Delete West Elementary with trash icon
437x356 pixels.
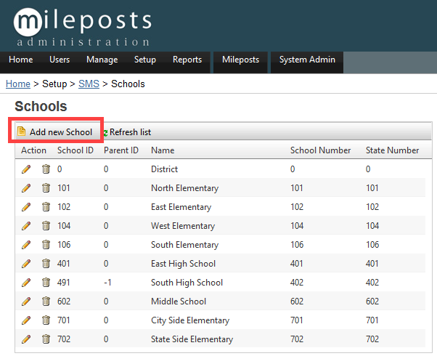pyautogui.click(x=46, y=226)
